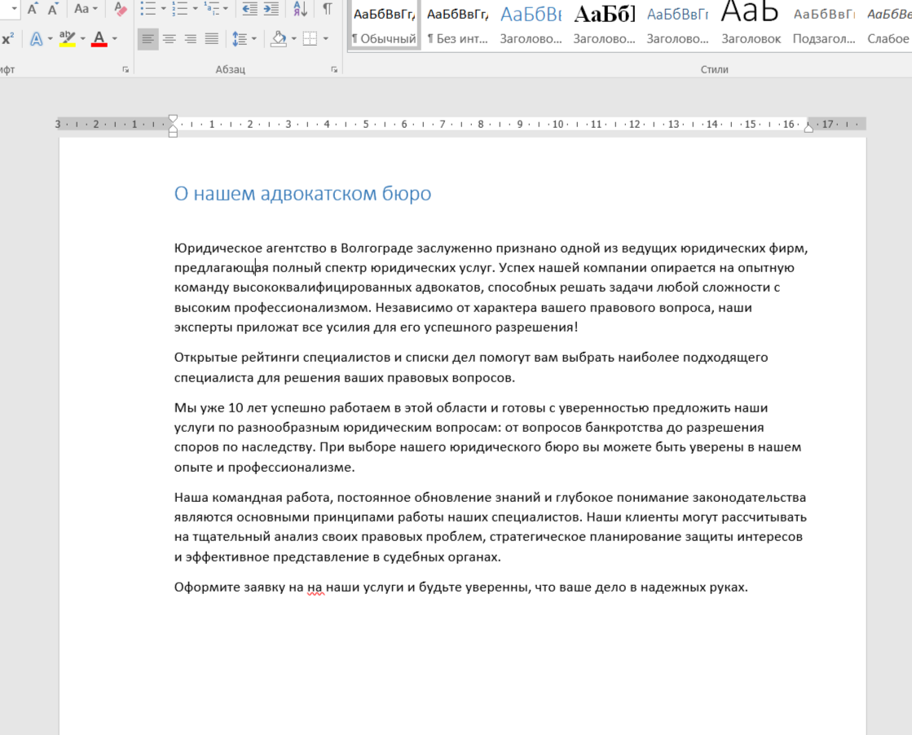Click the right indent marker on ruler
The height and width of the screenshot is (735, 912).
point(808,128)
